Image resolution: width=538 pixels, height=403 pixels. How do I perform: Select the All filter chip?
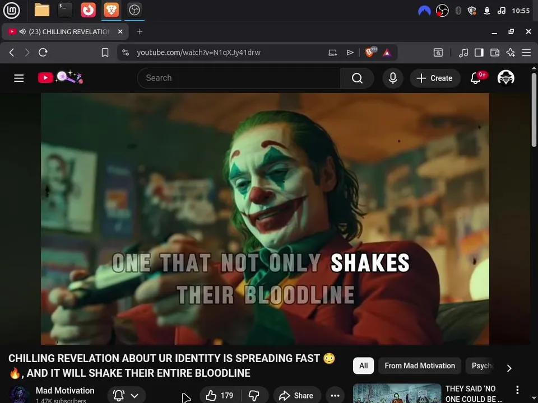[x=363, y=365]
